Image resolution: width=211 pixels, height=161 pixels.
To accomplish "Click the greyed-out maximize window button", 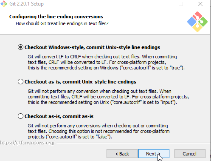I will (x=181, y=4).
